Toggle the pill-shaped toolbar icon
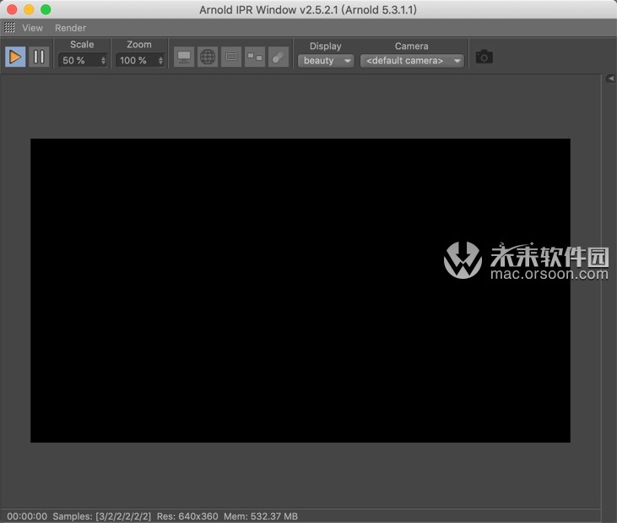Screen dimensions: 617x523 coord(279,57)
